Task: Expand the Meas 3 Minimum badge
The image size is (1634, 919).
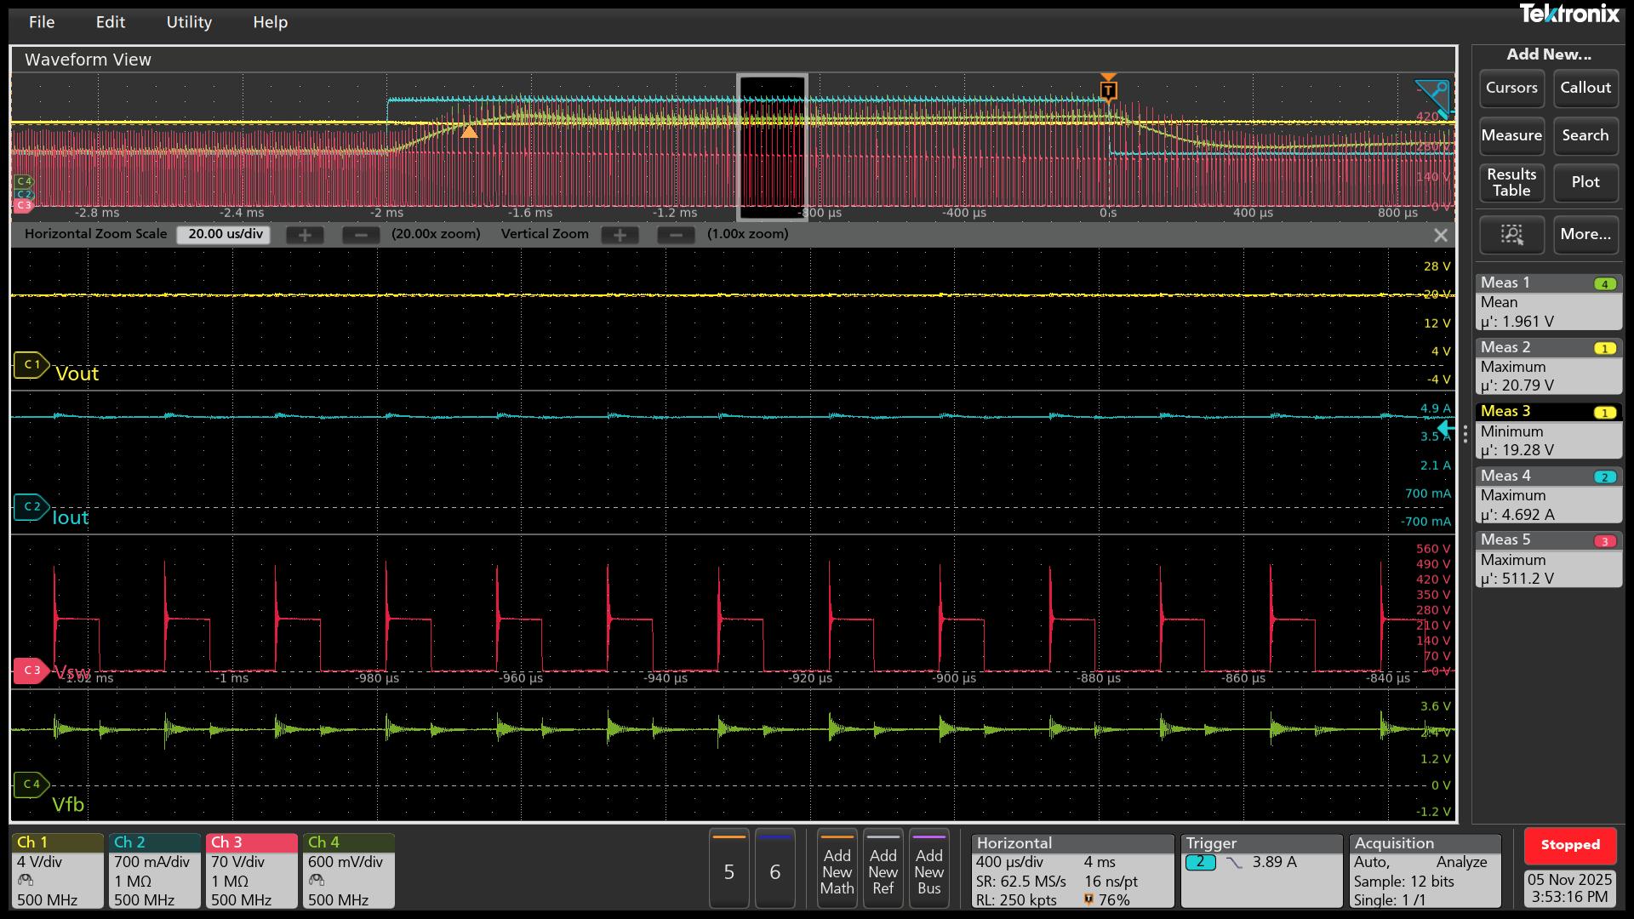Action: (1547, 431)
